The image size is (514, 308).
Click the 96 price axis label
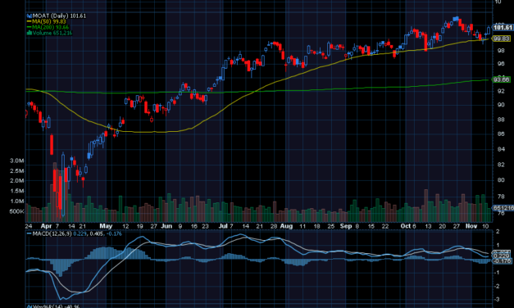[501, 64]
